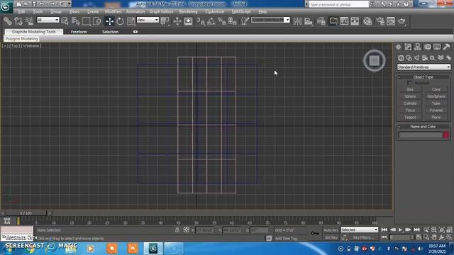The height and width of the screenshot is (255, 454).
Task: Open the reference coordinate system 'View' dropdown
Action: pos(148,20)
